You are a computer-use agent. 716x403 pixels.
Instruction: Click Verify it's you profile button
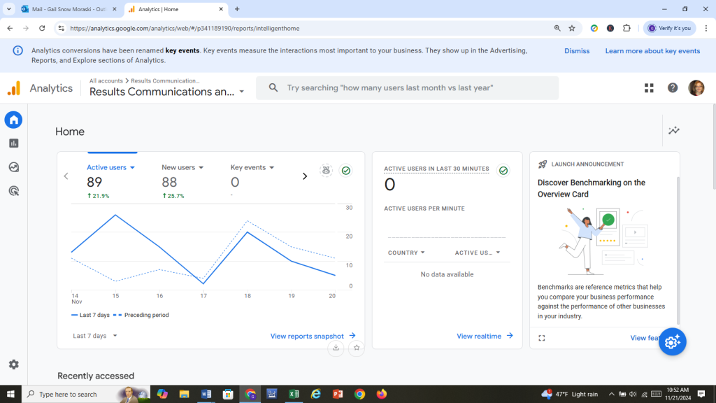click(x=669, y=28)
